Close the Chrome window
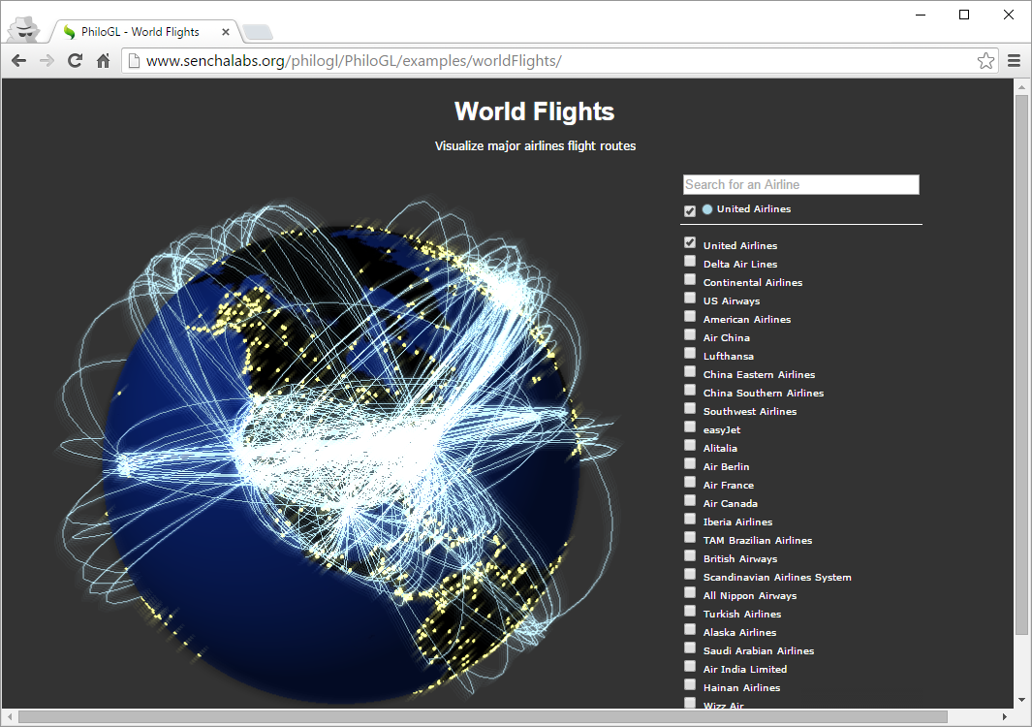 pyautogui.click(x=1009, y=15)
